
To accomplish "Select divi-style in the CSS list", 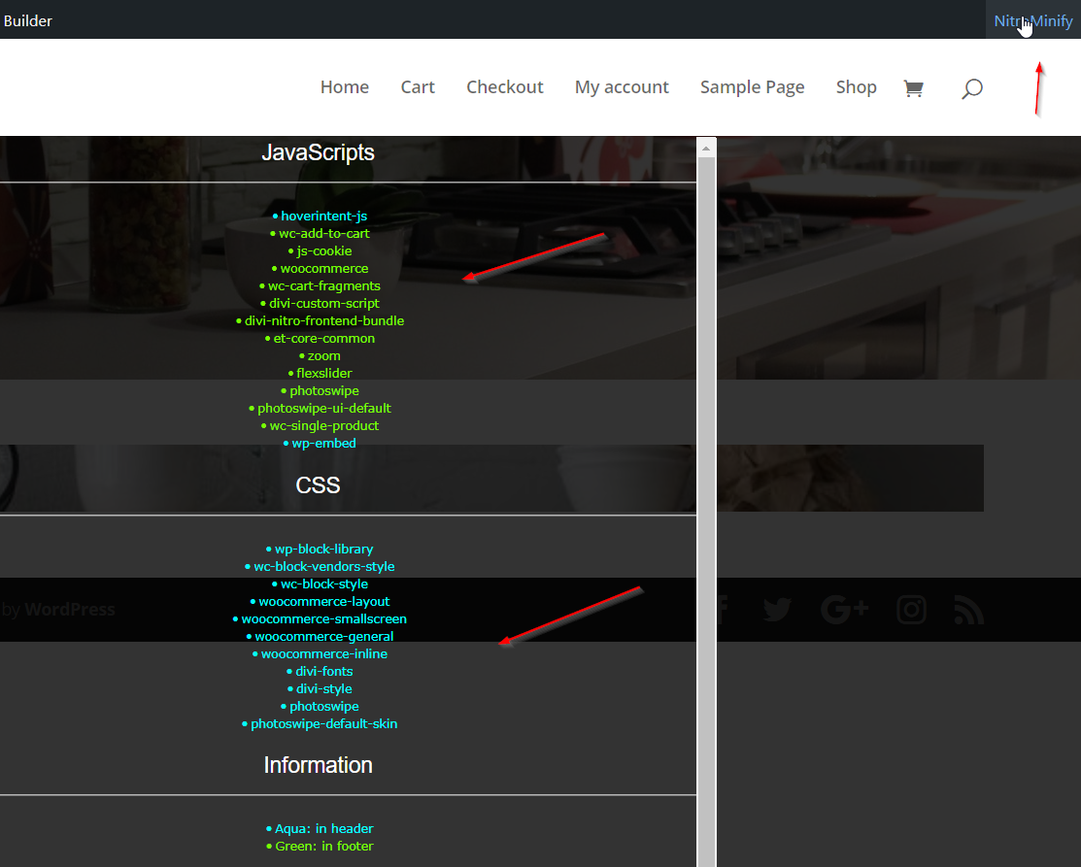I will click(x=323, y=688).
